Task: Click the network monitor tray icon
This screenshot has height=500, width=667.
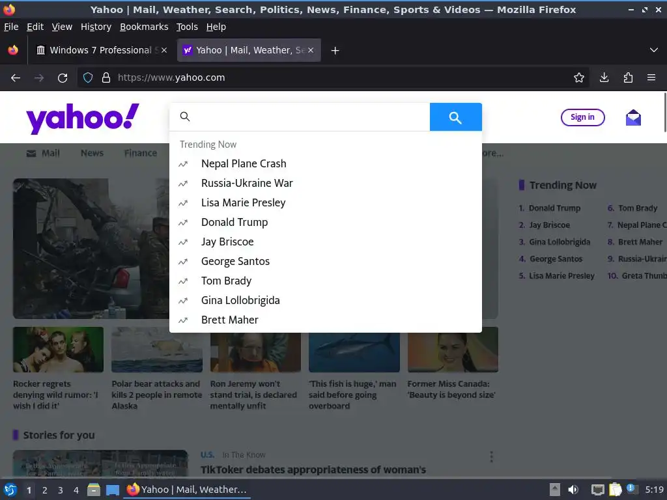Action: click(x=598, y=490)
